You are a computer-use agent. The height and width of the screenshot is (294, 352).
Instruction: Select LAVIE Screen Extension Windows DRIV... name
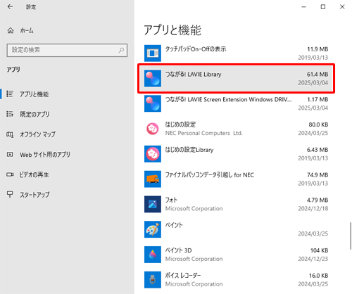pyautogui.click(x=228, y=99)
